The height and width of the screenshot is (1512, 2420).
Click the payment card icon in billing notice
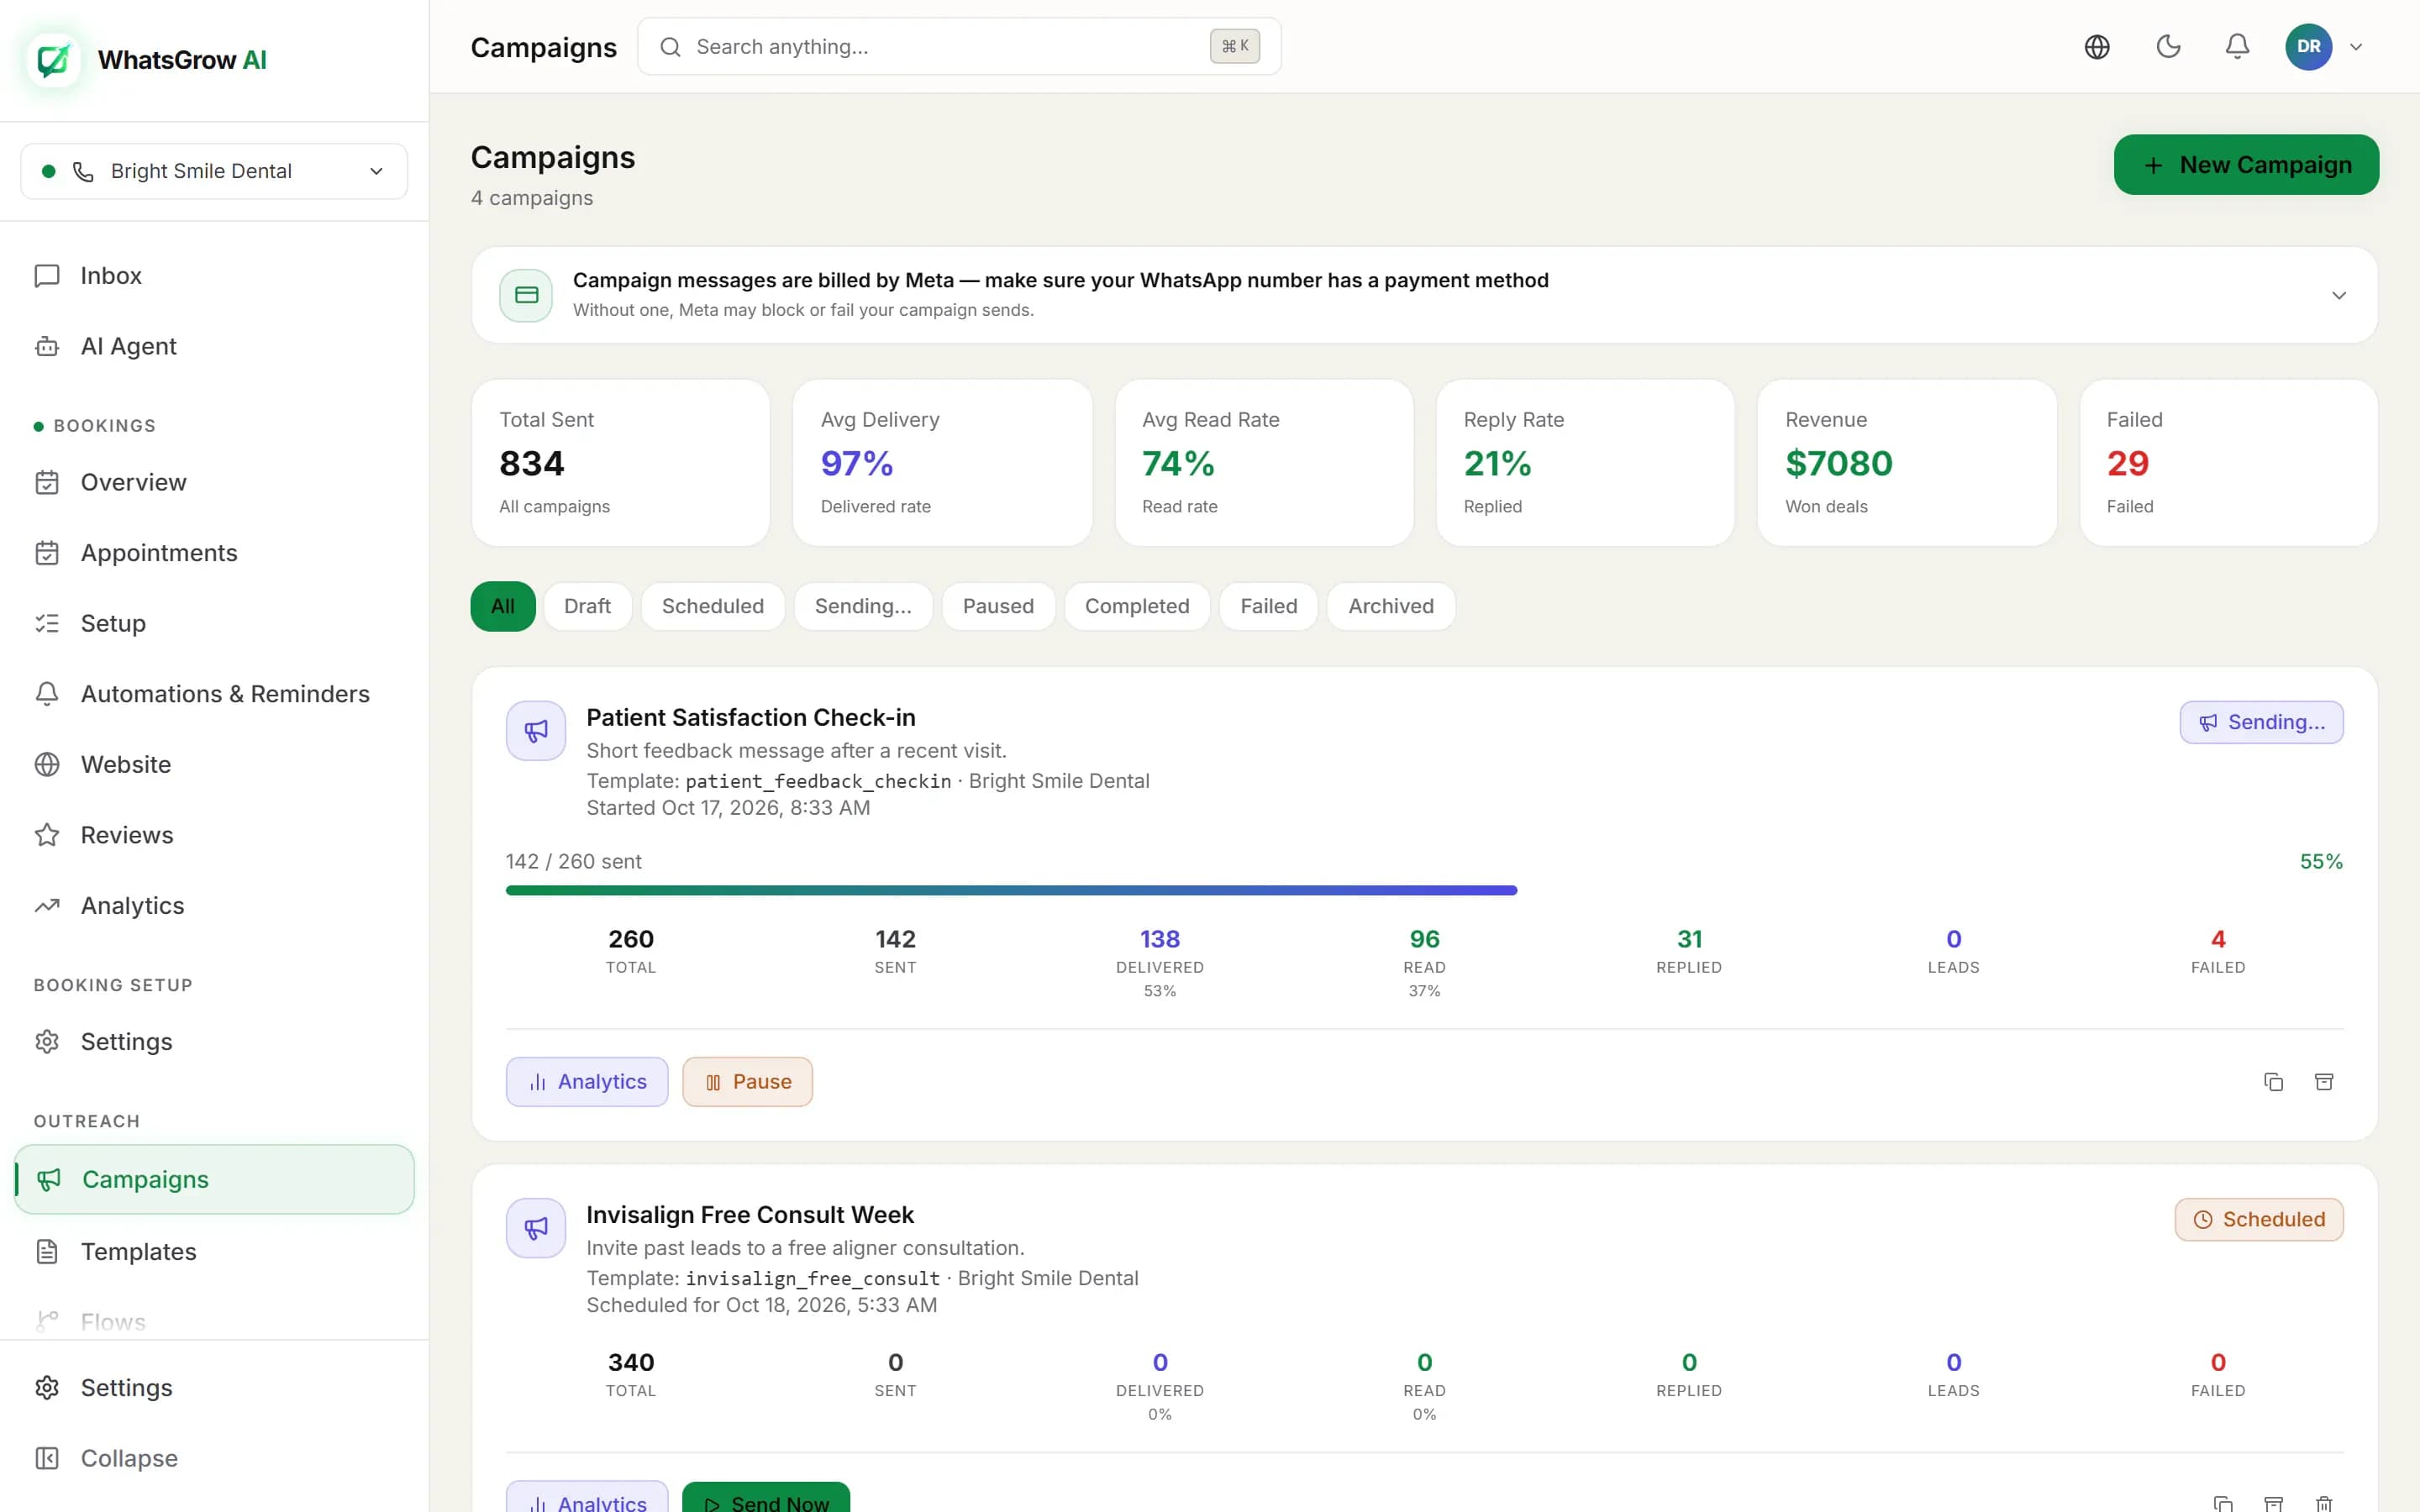pyautogui.click(x=526, y=295)
